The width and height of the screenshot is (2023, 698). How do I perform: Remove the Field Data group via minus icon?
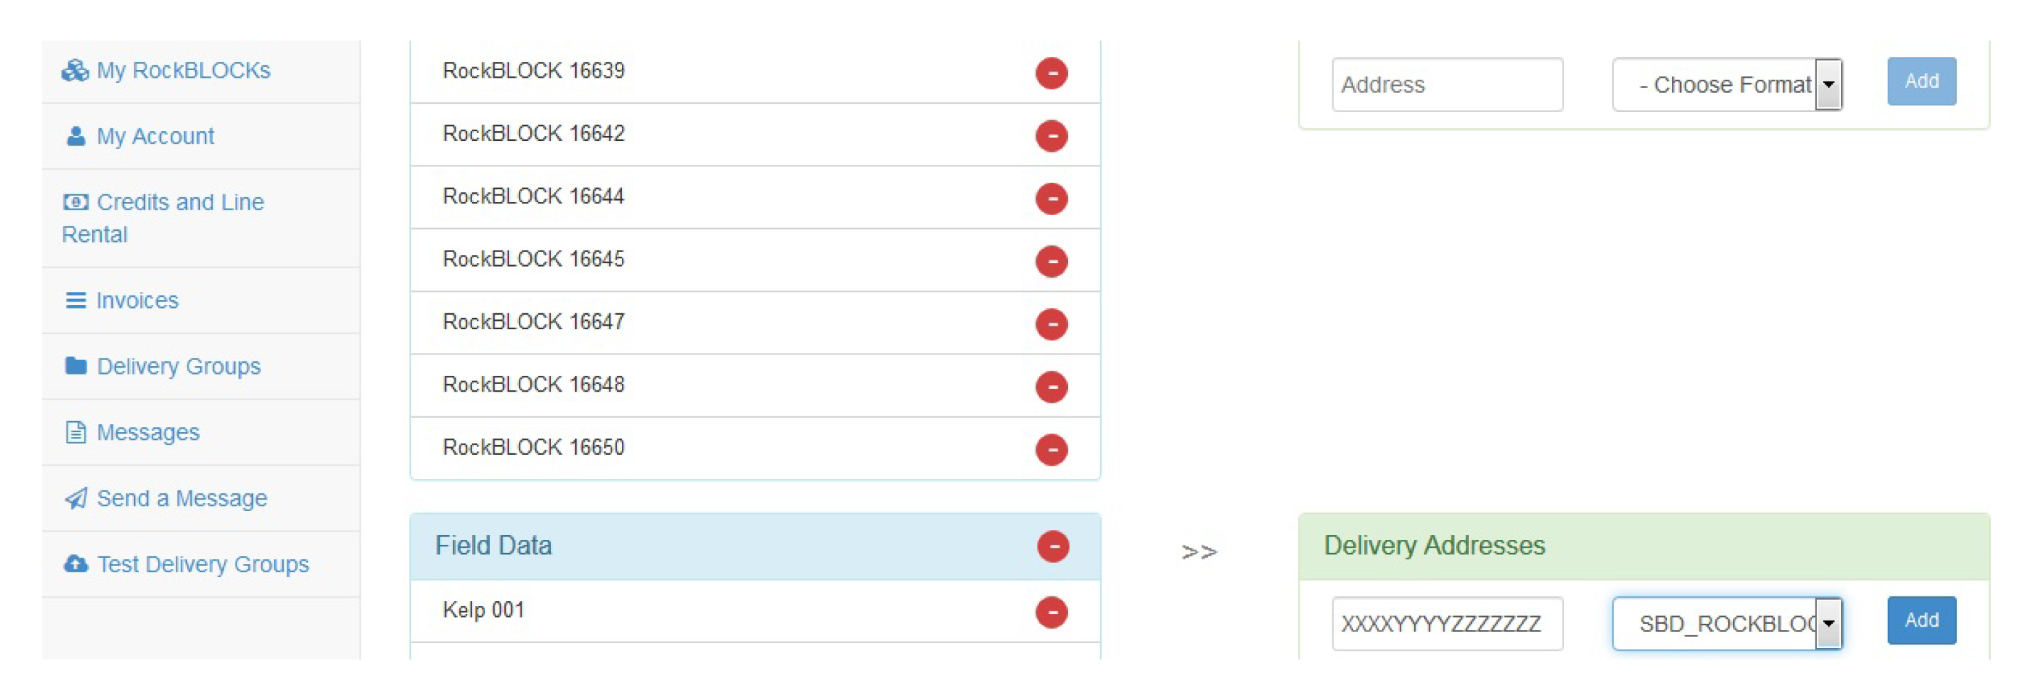tap(1052, 546)
